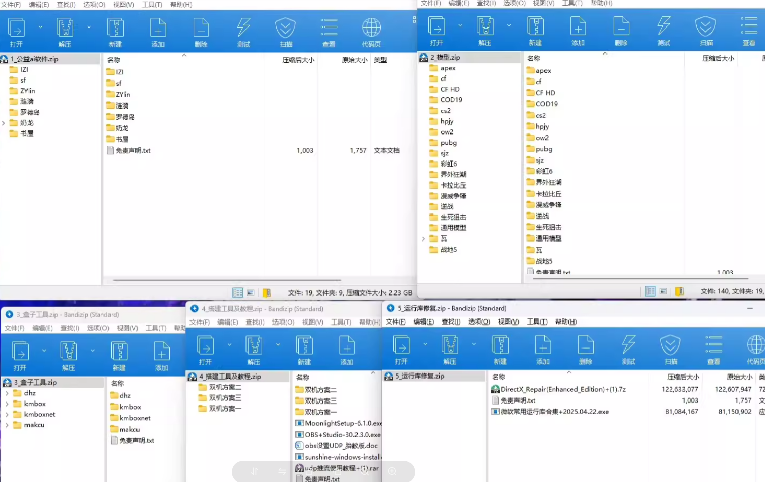Open 选项(O) menu in 5_运行库修复.zip window
This screenshot has height=482, width=765.
point(479,322)
